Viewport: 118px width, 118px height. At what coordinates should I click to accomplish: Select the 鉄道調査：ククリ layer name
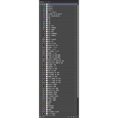52,67
